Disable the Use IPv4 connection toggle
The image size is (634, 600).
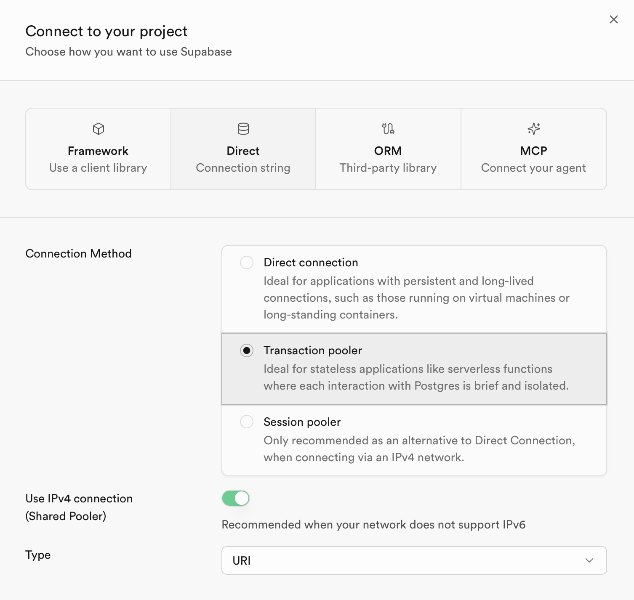coord(236,498)
